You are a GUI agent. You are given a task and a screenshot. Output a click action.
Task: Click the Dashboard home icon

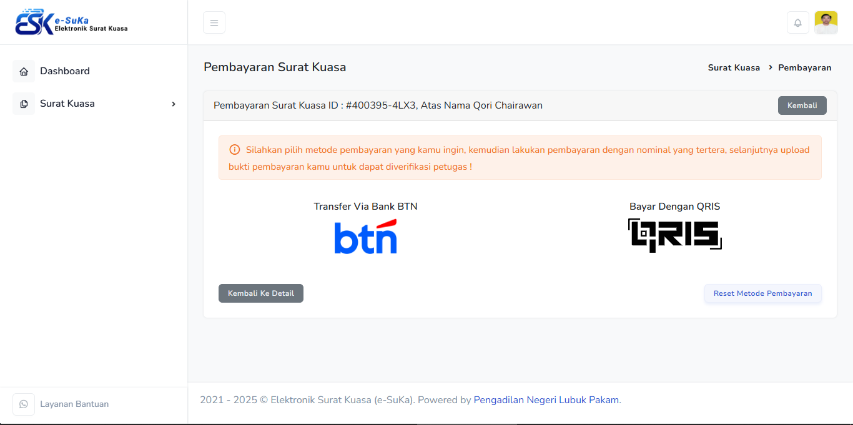click(24, 71)
